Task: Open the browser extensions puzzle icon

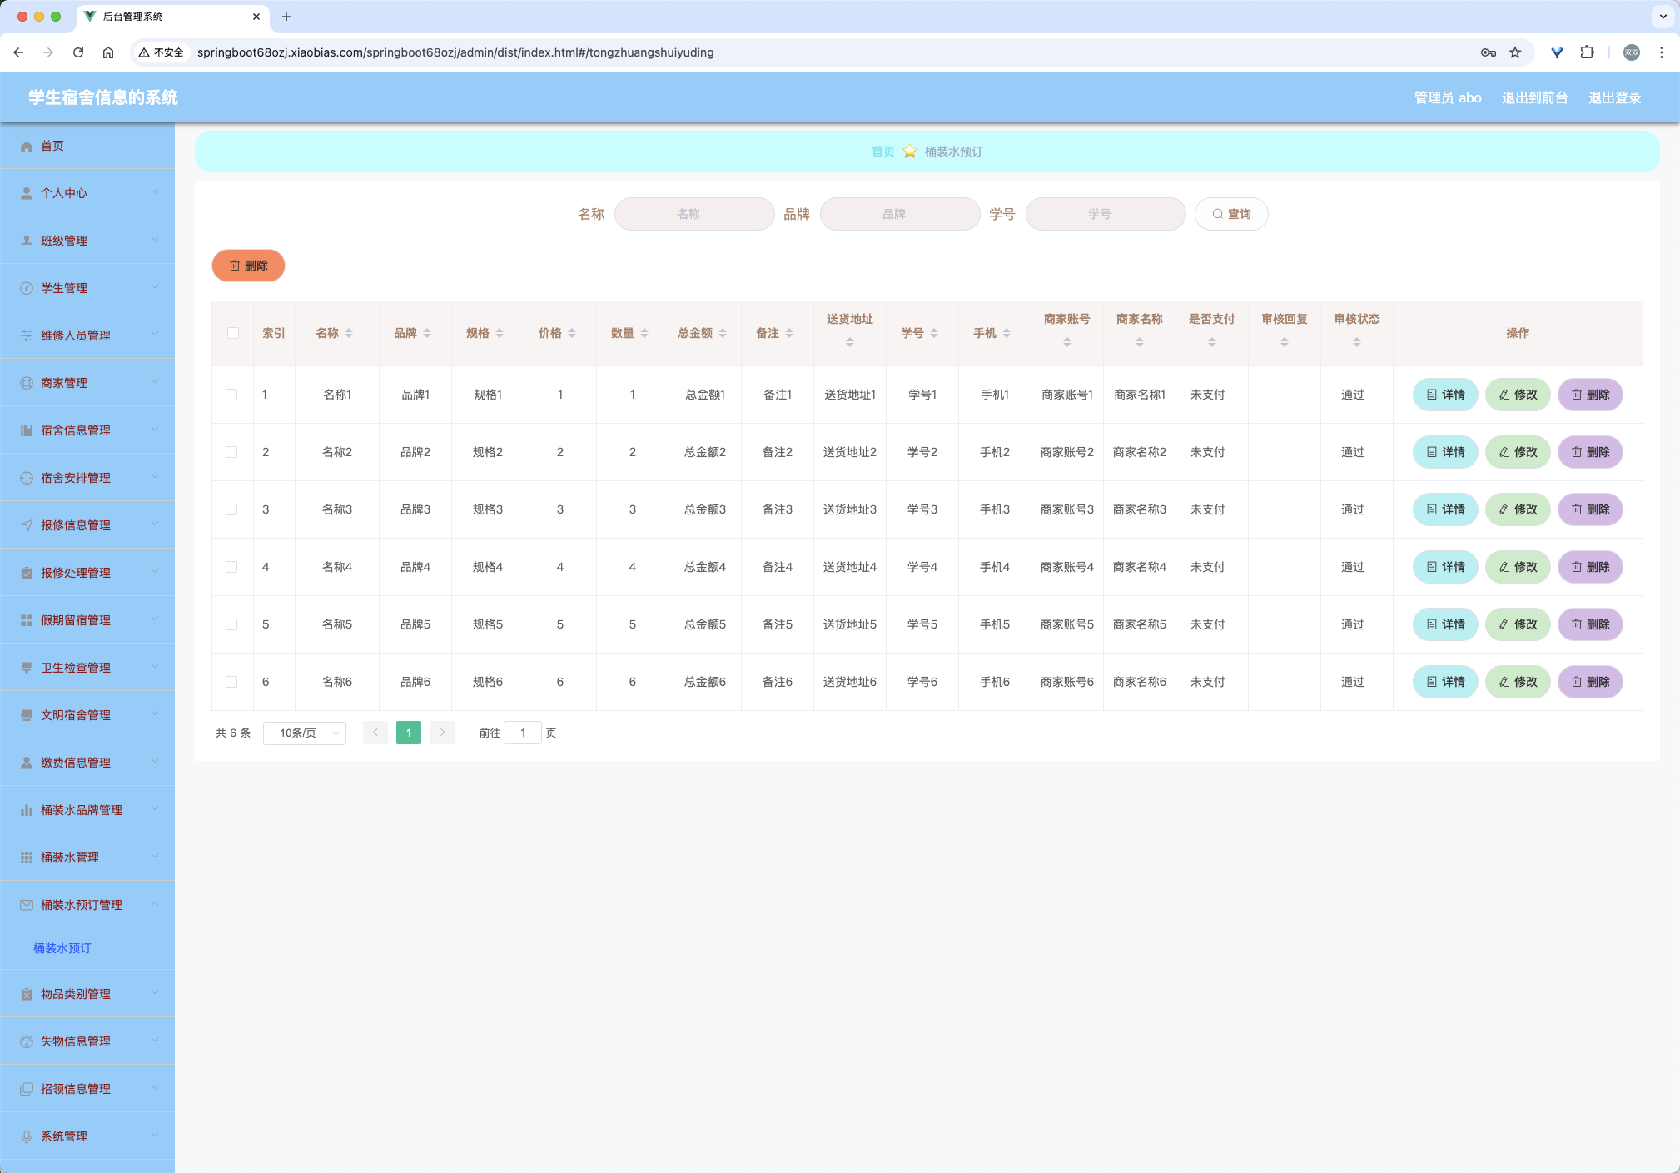Action: tap(1588, 52)
